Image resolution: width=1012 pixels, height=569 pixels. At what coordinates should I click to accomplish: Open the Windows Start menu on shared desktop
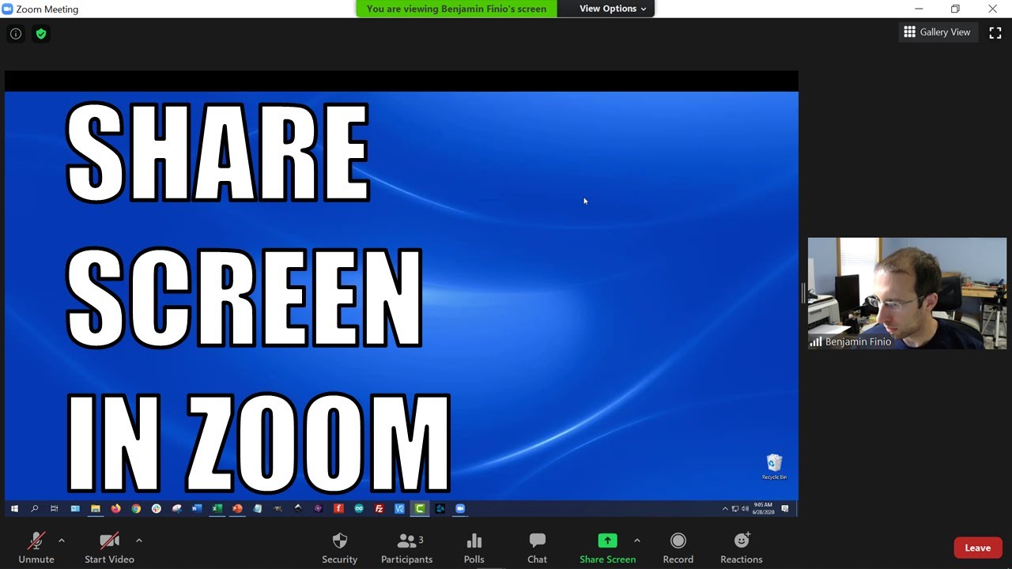coord(13,508)
